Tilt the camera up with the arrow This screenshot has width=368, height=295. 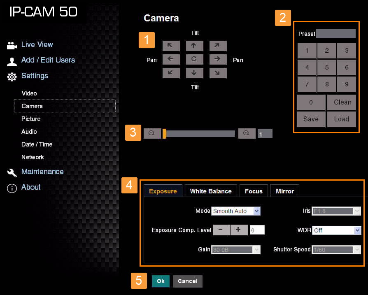click(194, 46)
